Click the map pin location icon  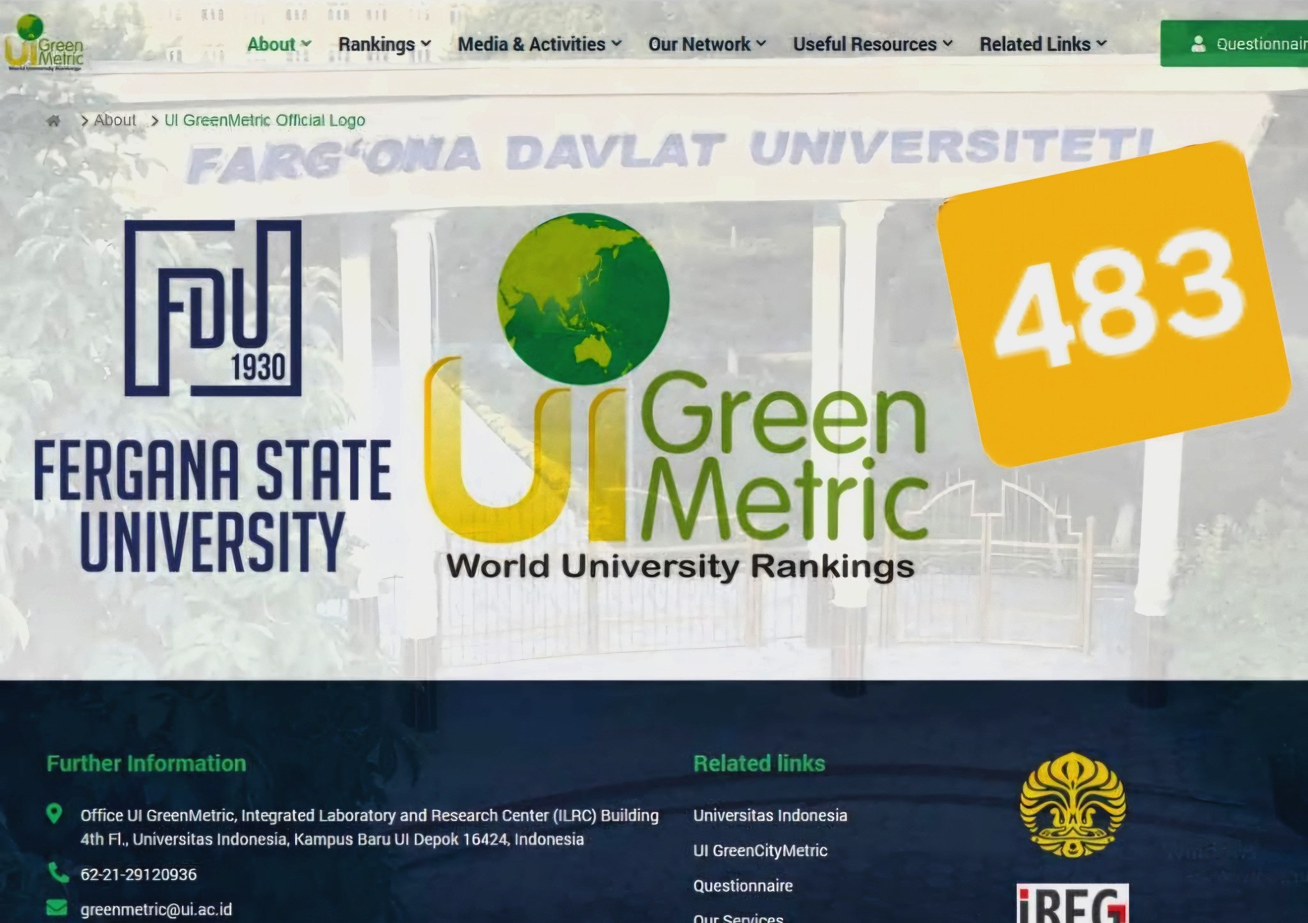[x=55, y=814]
